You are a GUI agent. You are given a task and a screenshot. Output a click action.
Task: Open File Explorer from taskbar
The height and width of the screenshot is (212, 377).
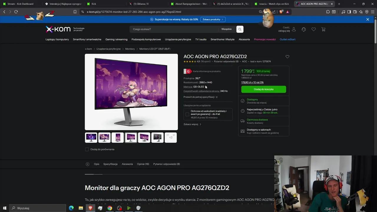(x=81, y=208)
